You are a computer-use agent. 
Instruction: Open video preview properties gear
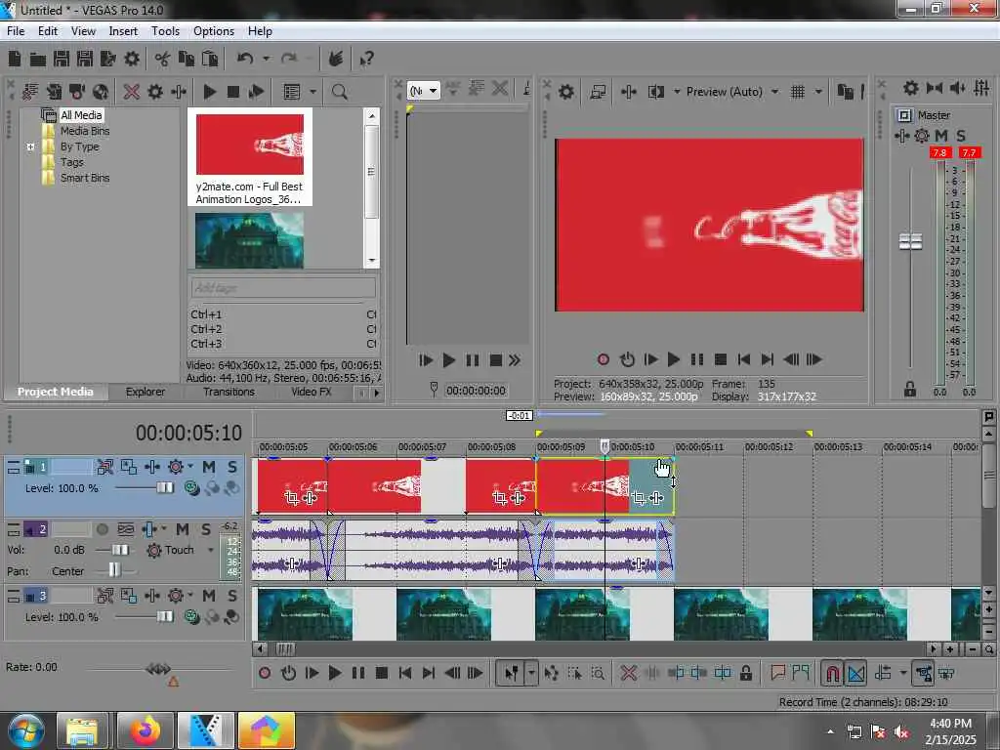[x=565, y=92]
